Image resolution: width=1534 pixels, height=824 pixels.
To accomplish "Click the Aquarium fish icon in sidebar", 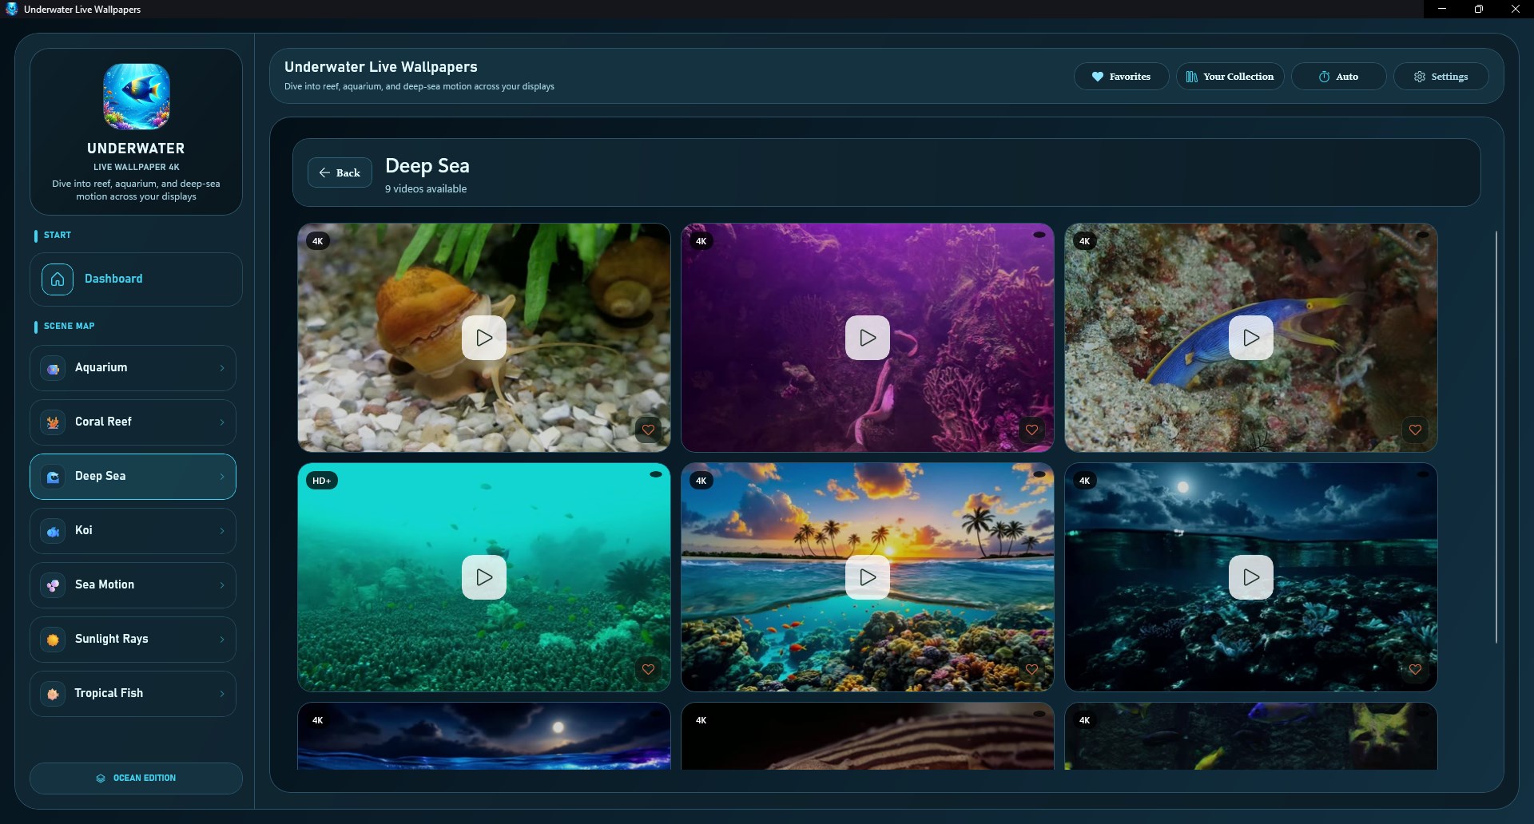I will coord(54,368).
